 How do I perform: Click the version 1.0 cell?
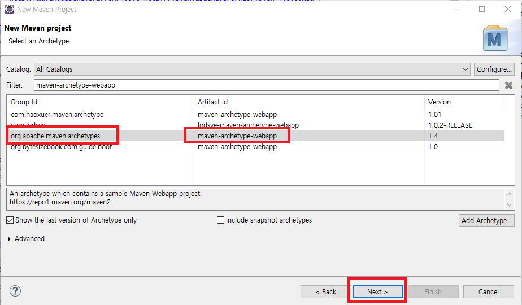433,146
